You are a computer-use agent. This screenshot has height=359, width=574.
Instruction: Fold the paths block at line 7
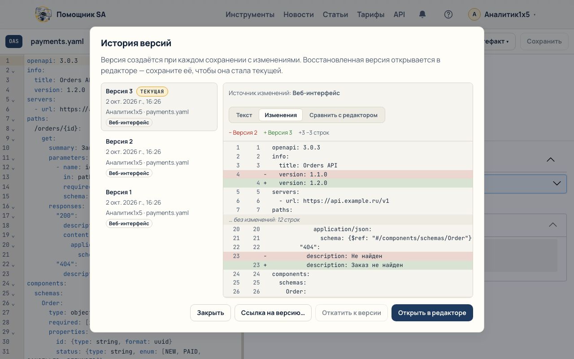pyautogui.click(x=13, y=119)
